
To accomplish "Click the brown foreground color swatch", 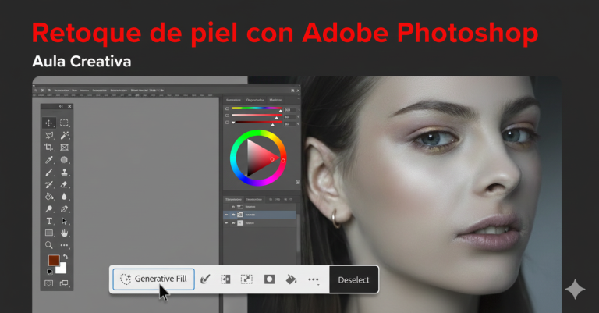I will 54,260.
